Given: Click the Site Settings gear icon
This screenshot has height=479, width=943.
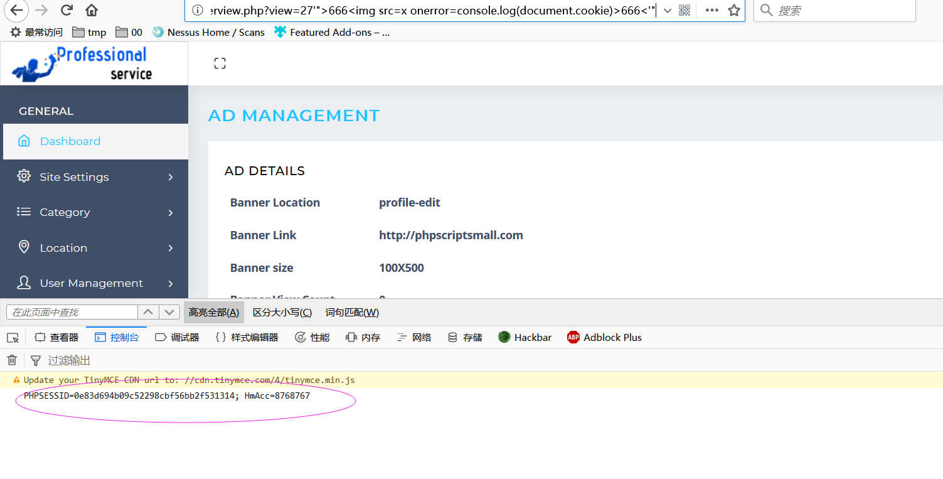Looking at the screenshot, I should click(24, 176).
